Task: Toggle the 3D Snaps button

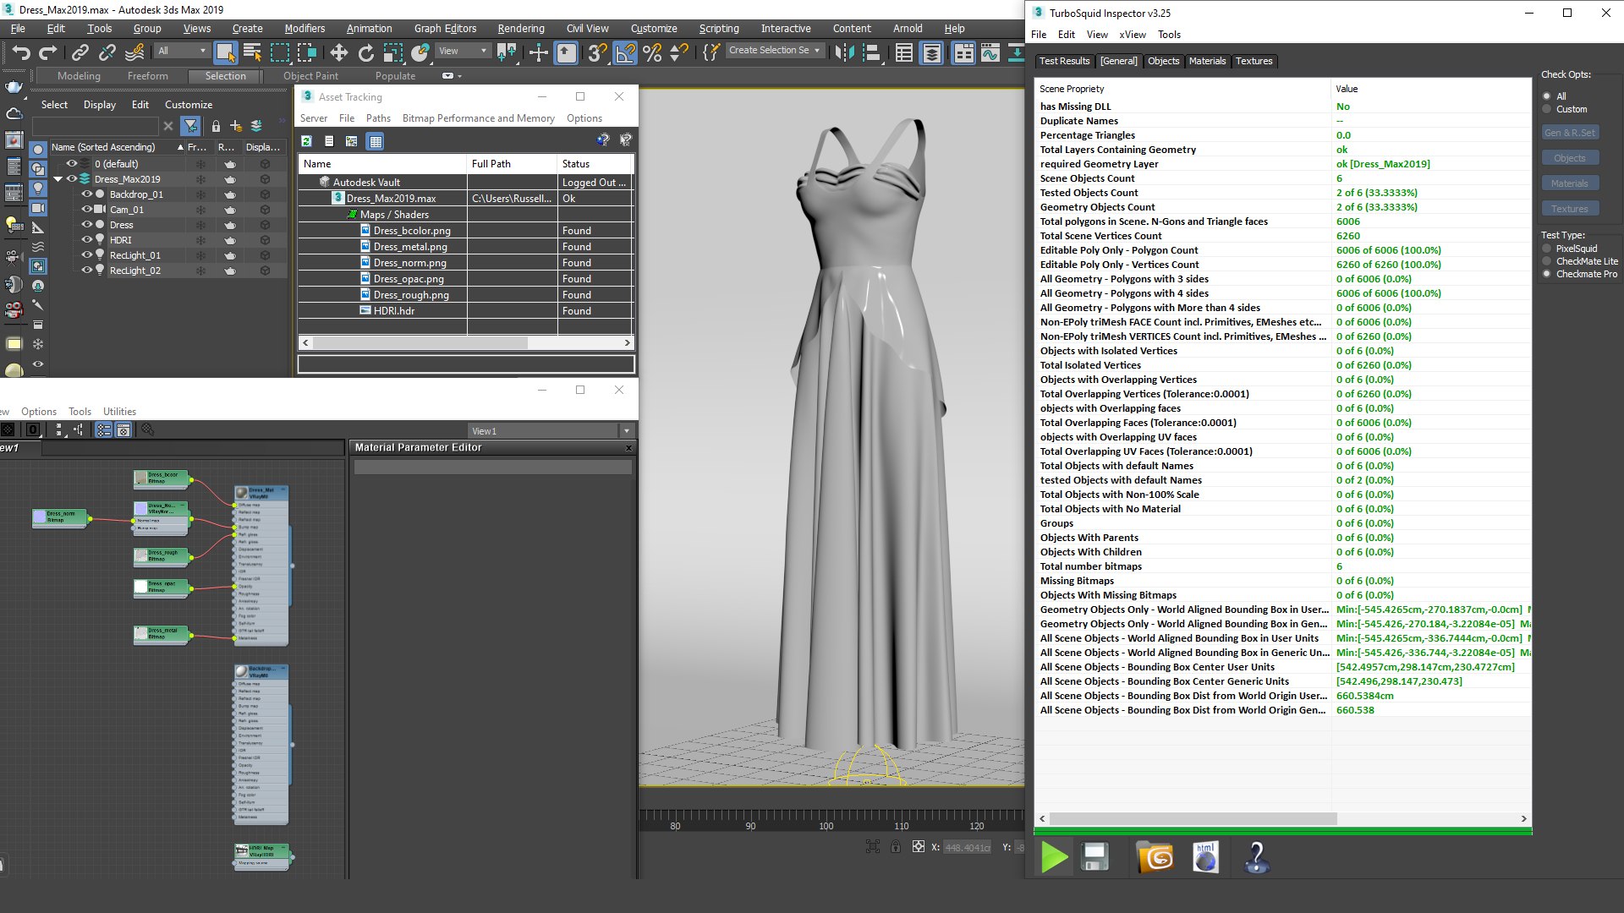Action: pyautogui.click(x=596, y=52)
